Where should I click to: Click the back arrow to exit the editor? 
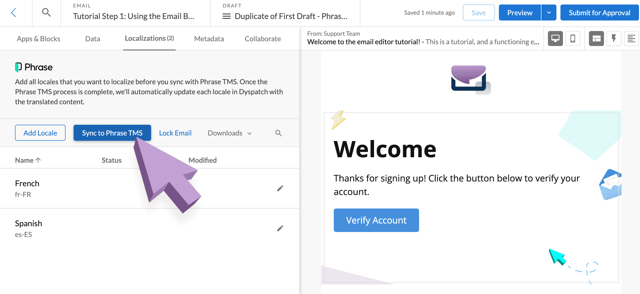click(14, 12)
